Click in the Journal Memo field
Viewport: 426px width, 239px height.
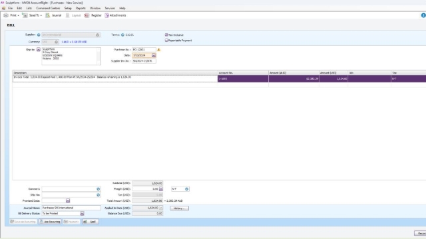coord(71,208)
